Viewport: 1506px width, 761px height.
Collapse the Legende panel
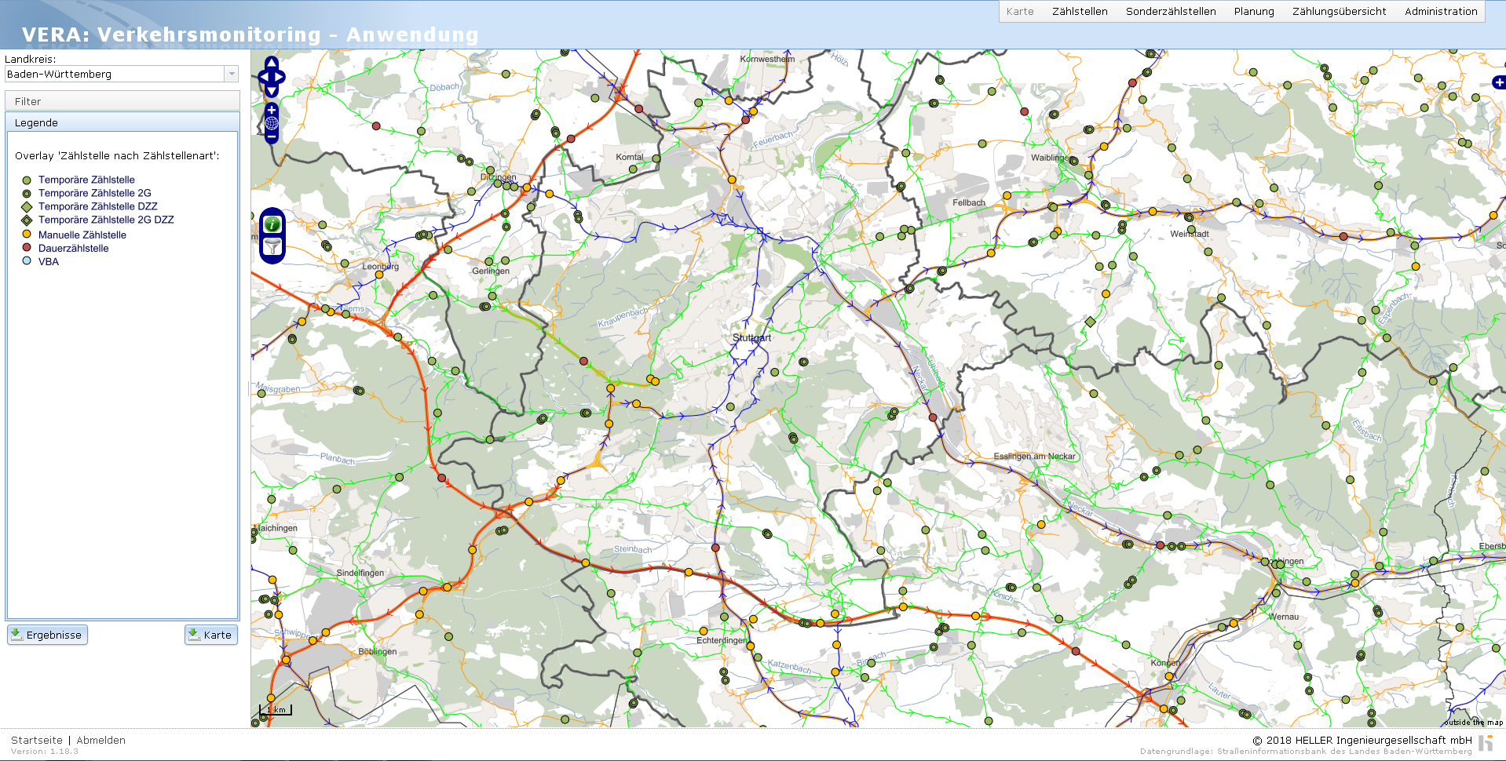point(122,122)
